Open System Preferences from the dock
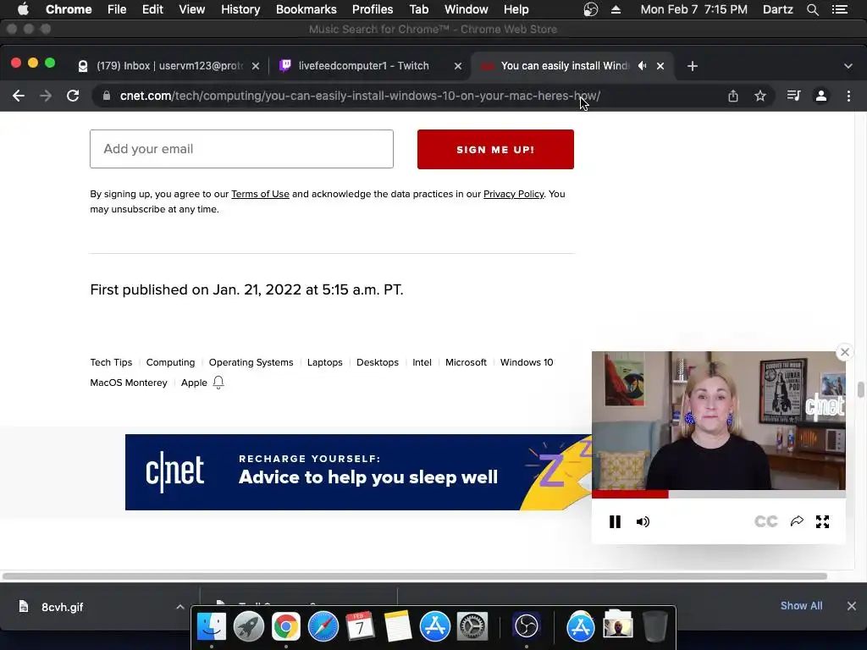Image resolution: width=867 pixels, height=650 pixels. (x=472, y=626)
